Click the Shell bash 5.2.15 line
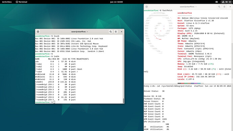Viewport: 233px width, 131px height. [x=187, y=31]
